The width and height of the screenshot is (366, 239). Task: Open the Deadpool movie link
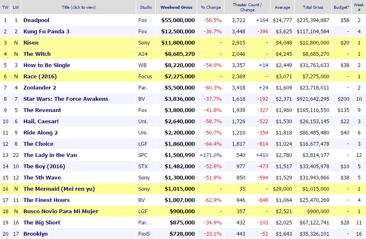point(36,20)
